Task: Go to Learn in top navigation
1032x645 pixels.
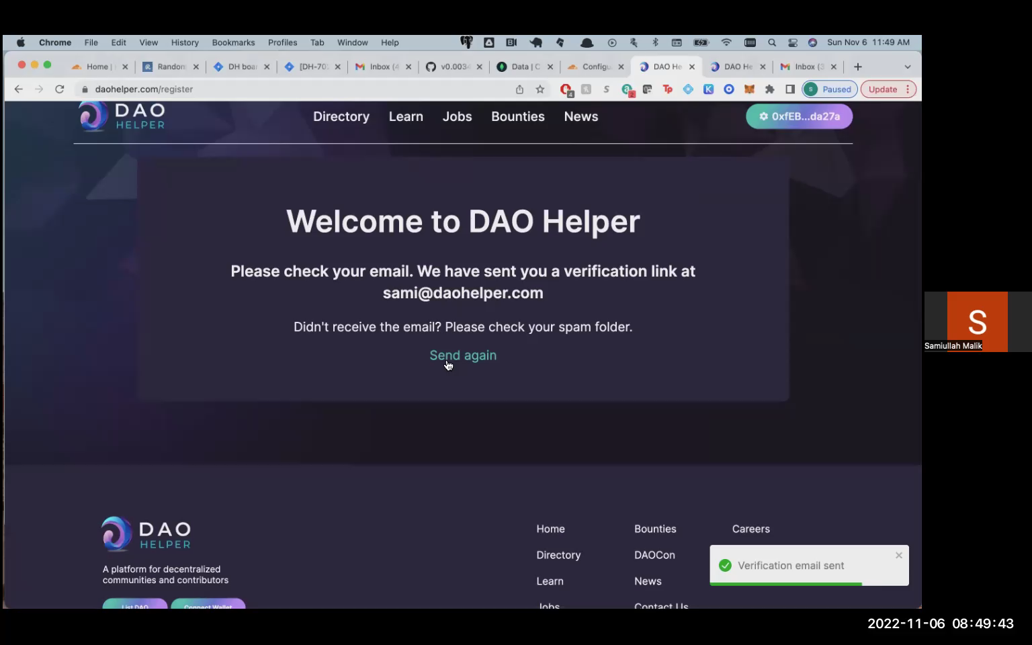Action: (406, 116)
